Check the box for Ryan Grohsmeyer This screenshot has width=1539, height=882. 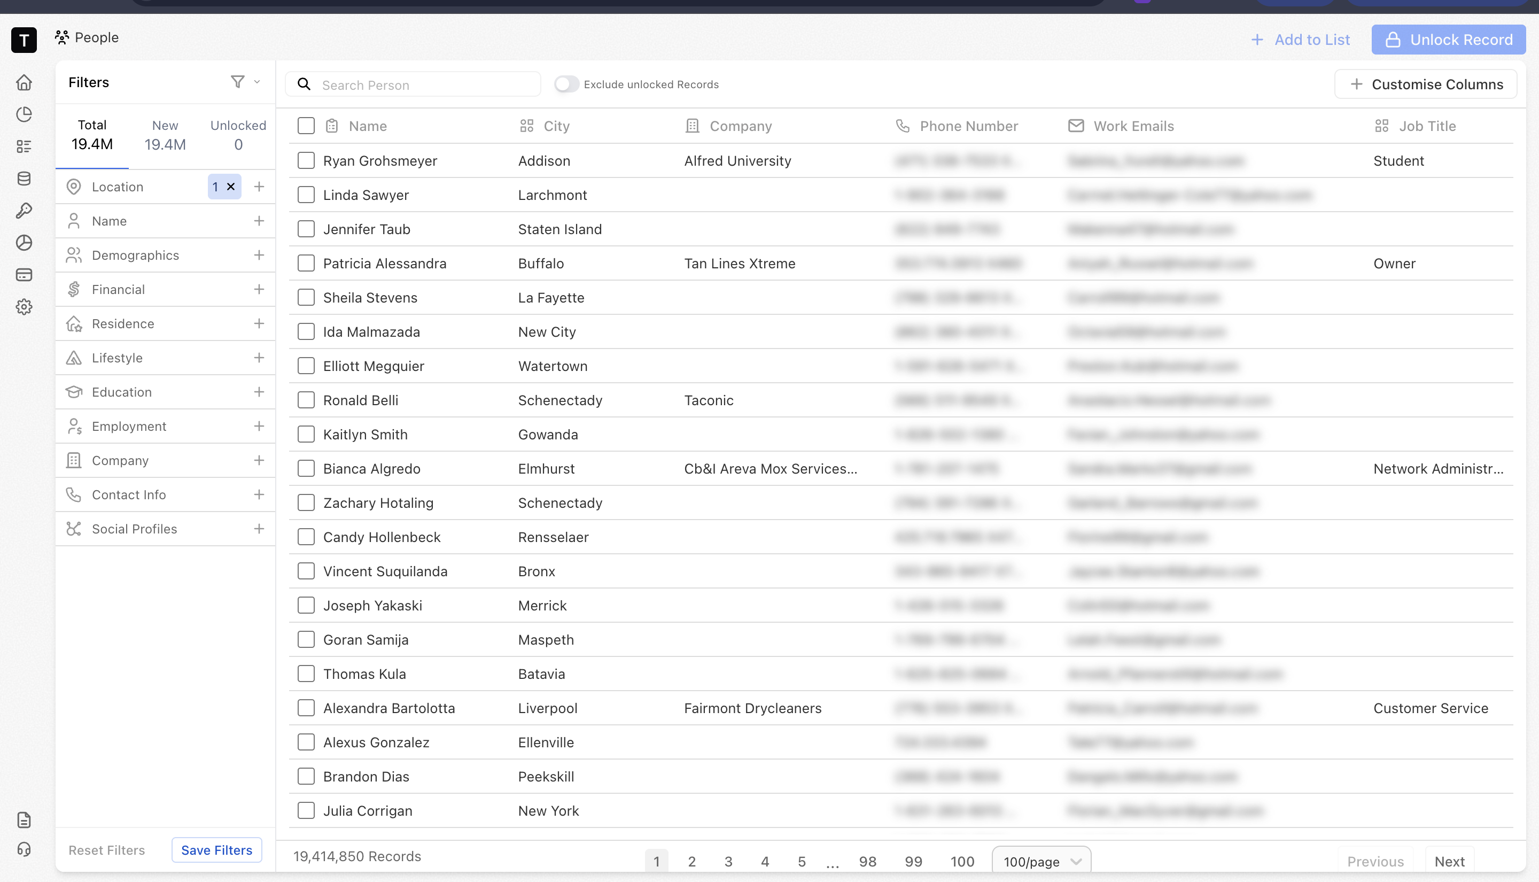tap(306, 160)
